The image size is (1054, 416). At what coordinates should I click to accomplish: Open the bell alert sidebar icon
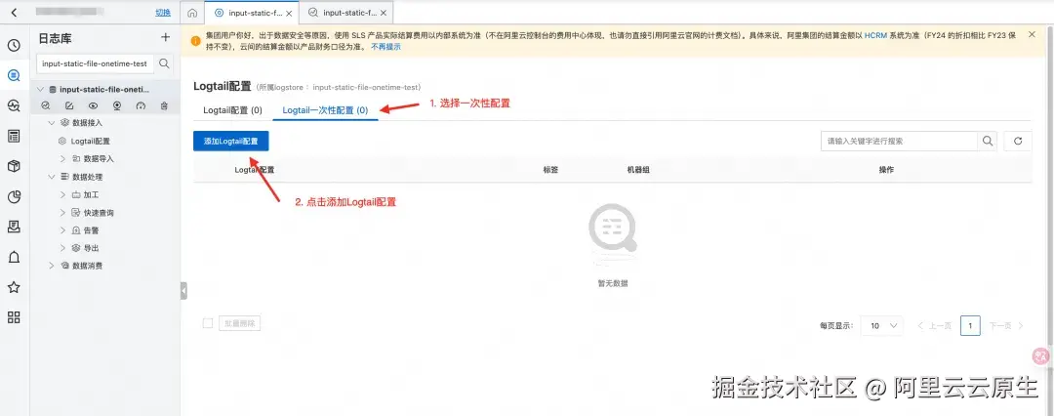14,257
